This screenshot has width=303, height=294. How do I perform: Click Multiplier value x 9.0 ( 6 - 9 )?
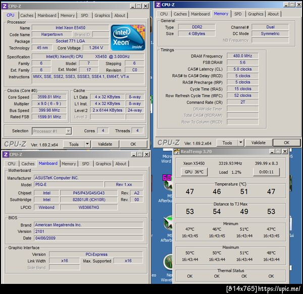(x=49, y=104)
